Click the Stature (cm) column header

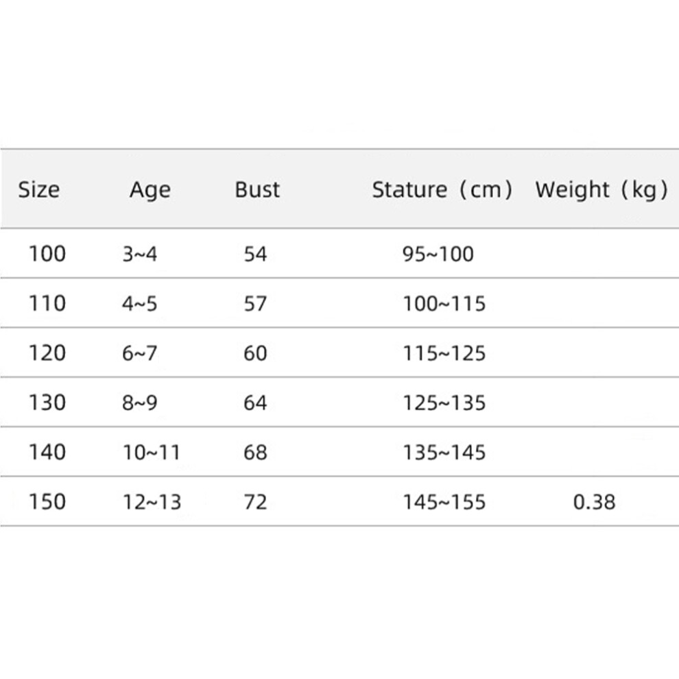pos(442,190)
